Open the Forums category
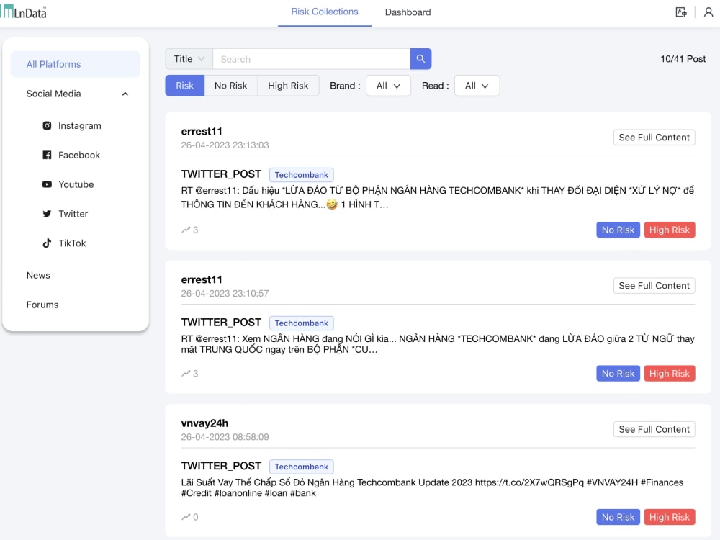 (42, 305)
